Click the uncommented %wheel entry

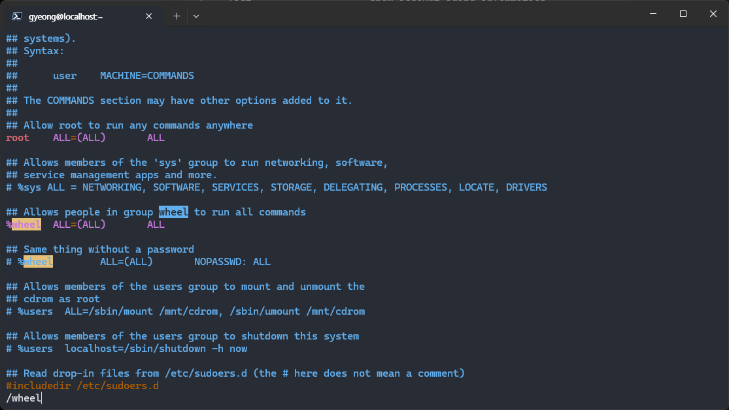tap(24, 225)
